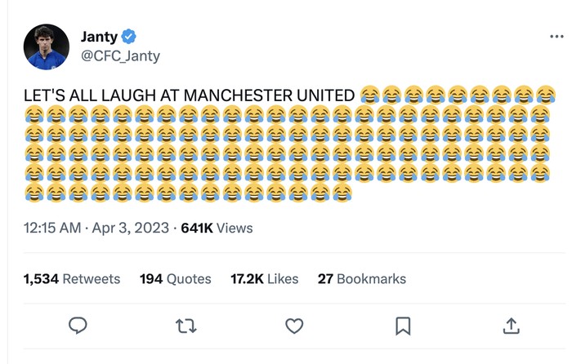Bookmark the tweet using the bookmark icon
This screenshot has height=364, width=572.
(403, 326)
